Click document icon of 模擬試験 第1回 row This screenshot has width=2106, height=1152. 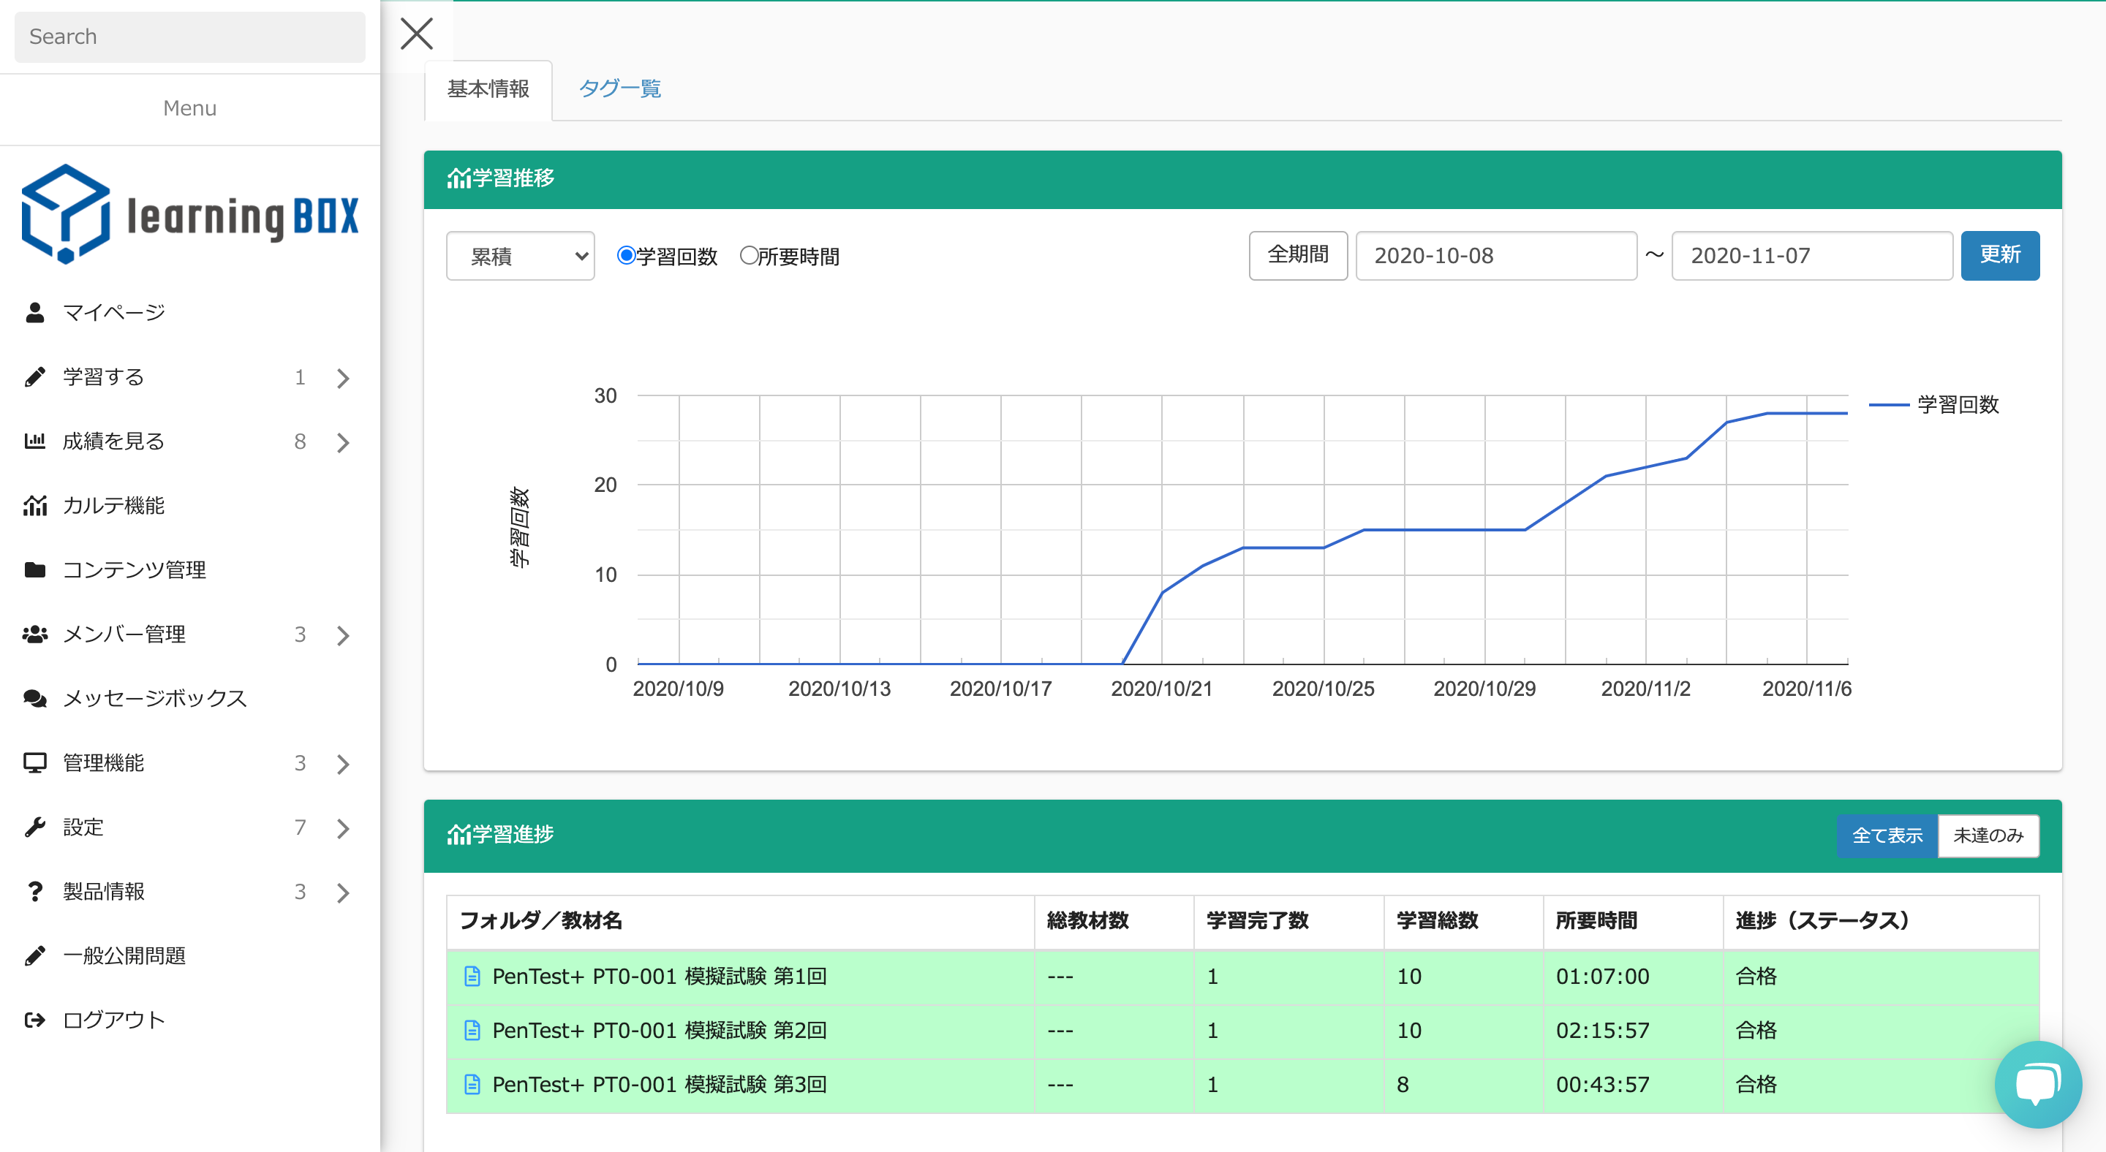472,977
